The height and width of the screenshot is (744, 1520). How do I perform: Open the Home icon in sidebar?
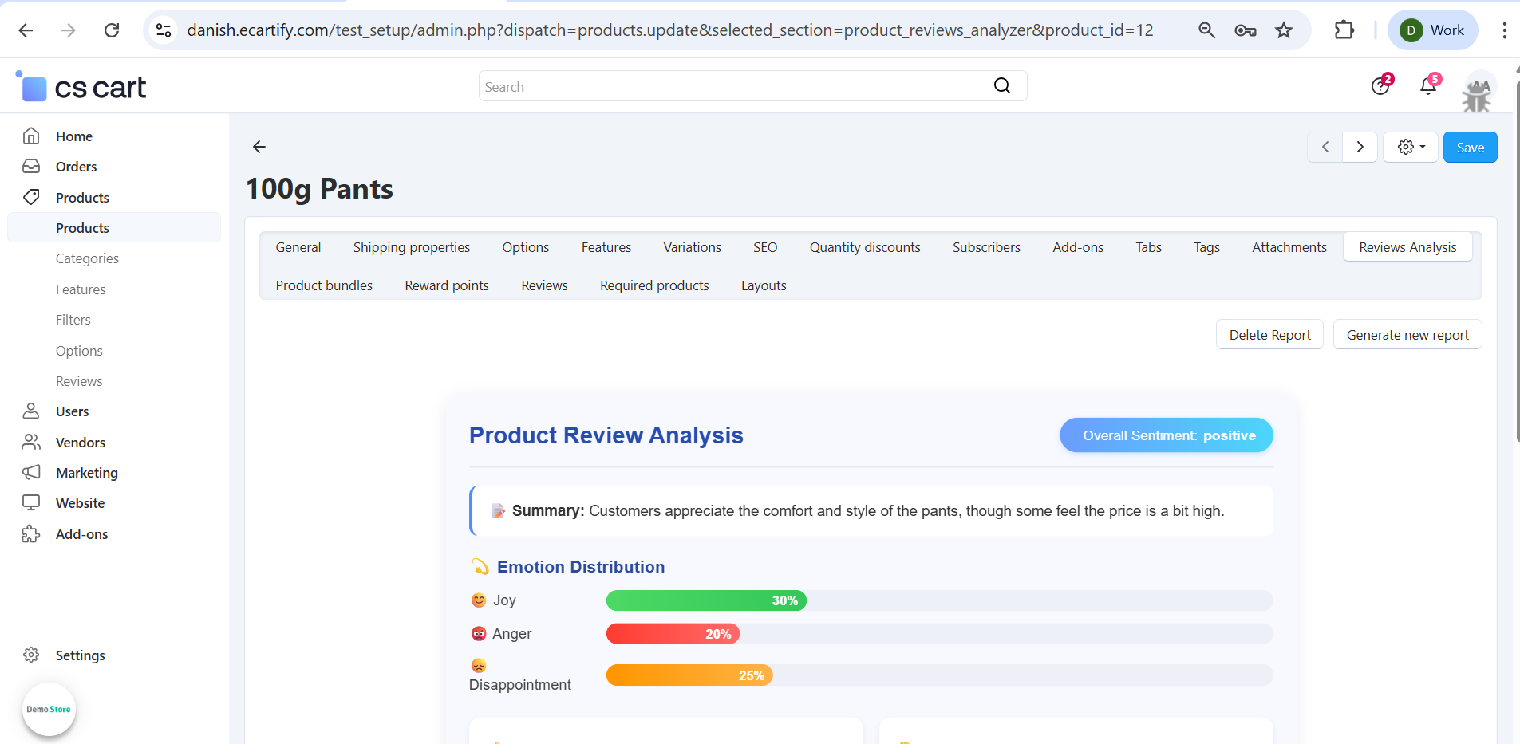coord(31,136)
